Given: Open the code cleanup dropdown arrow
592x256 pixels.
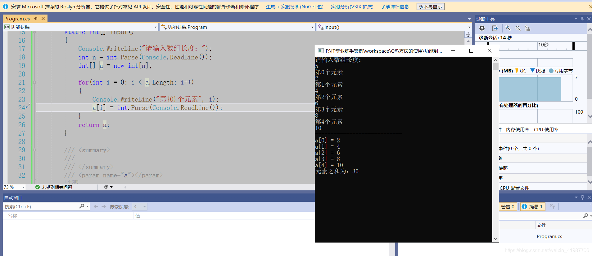Looking at the screenshot, I should 111,187.
